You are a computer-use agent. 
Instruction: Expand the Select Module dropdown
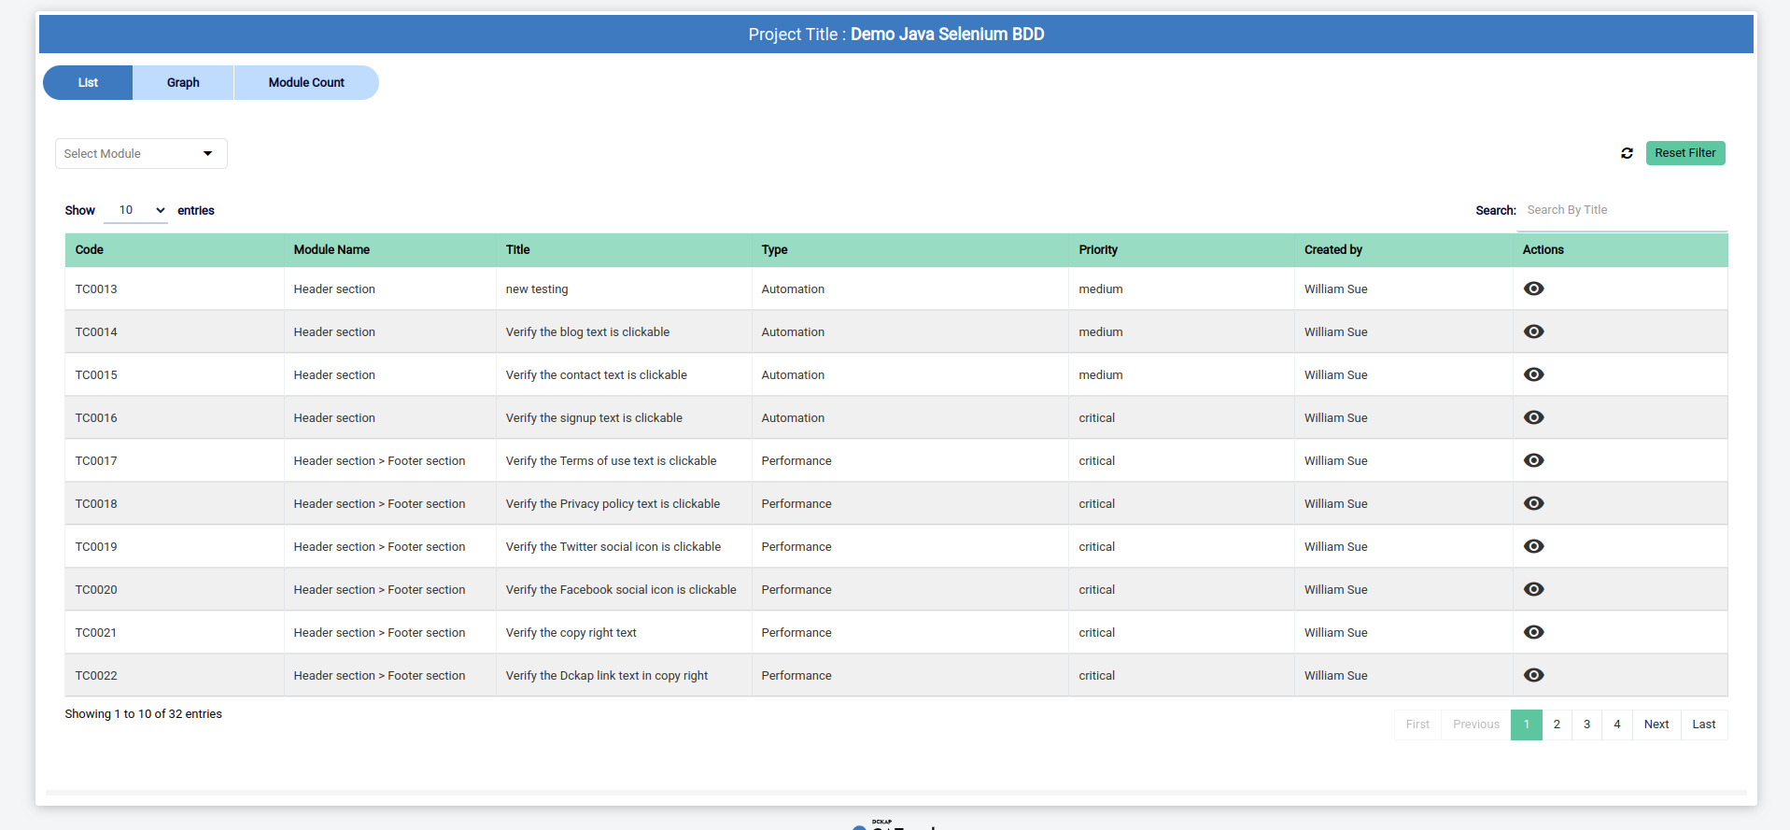click(x=141, y=154)
